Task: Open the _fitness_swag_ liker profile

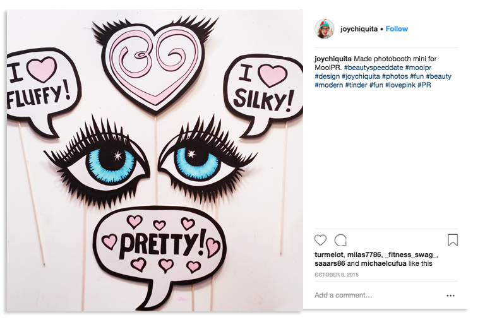Action: [411, 255]
